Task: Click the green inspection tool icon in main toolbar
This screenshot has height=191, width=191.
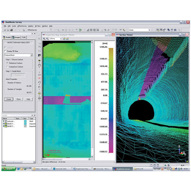Action: 80,30
